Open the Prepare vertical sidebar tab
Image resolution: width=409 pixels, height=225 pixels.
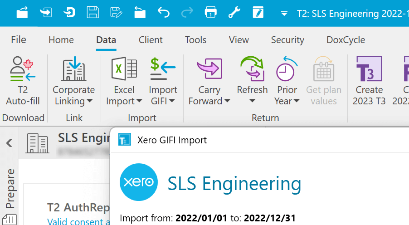point(10,188)
